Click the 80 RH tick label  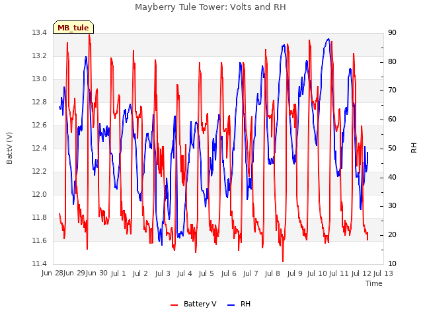(x=392, y=61)
